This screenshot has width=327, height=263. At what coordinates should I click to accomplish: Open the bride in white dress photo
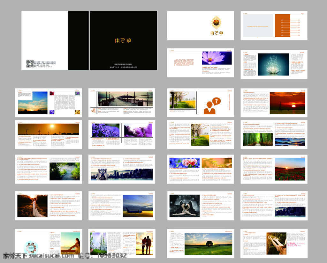pos(32,206)
